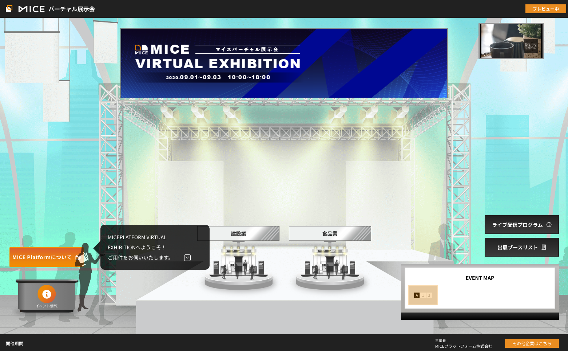
Task: Click the プレビュー中 preview button
Action: (x=545, y=9)
